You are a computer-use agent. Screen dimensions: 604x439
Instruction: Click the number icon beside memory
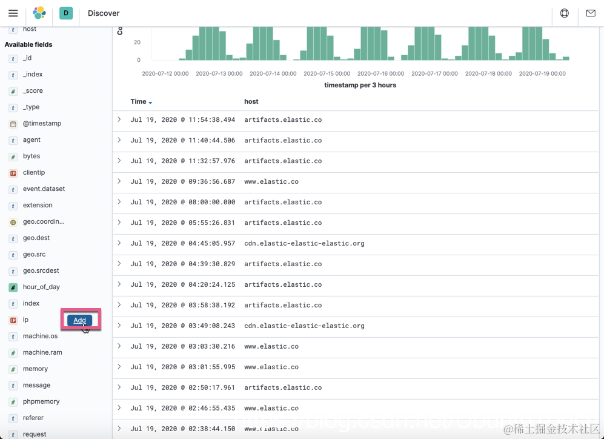(13, 369)
